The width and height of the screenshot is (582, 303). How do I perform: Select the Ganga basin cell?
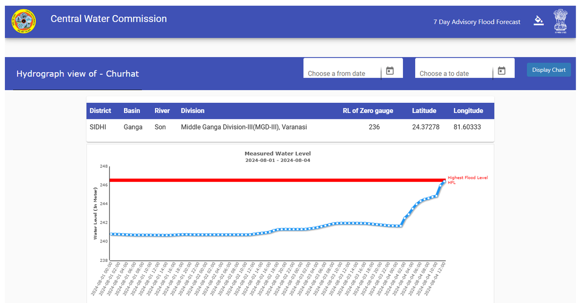click(133, 127)
